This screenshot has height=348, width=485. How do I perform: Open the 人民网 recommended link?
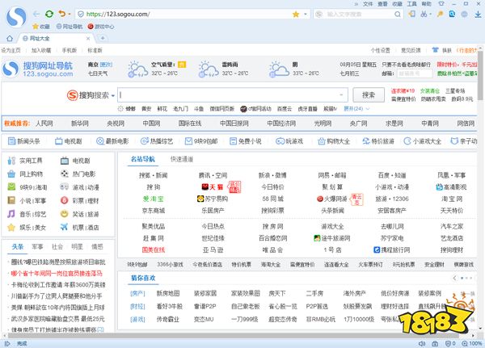(44, 124)
